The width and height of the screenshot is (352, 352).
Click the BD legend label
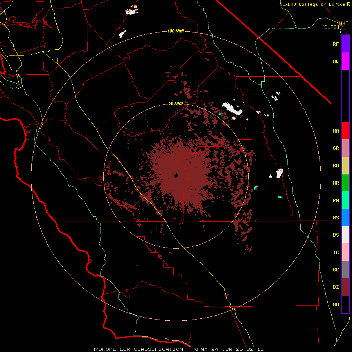pyautogui.click(x=336, y=166)
